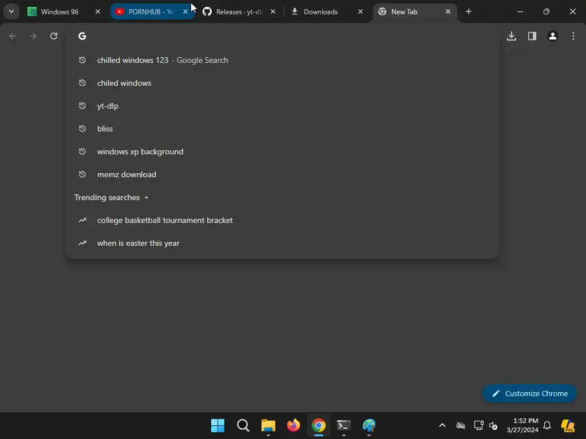Click the muted volume tray icon
This screenshot has height=439, width=586.
click(x=493, y=425)
